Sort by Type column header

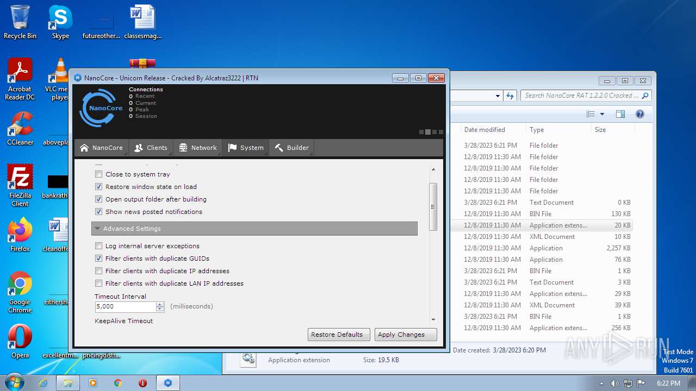tap(558, 130)
